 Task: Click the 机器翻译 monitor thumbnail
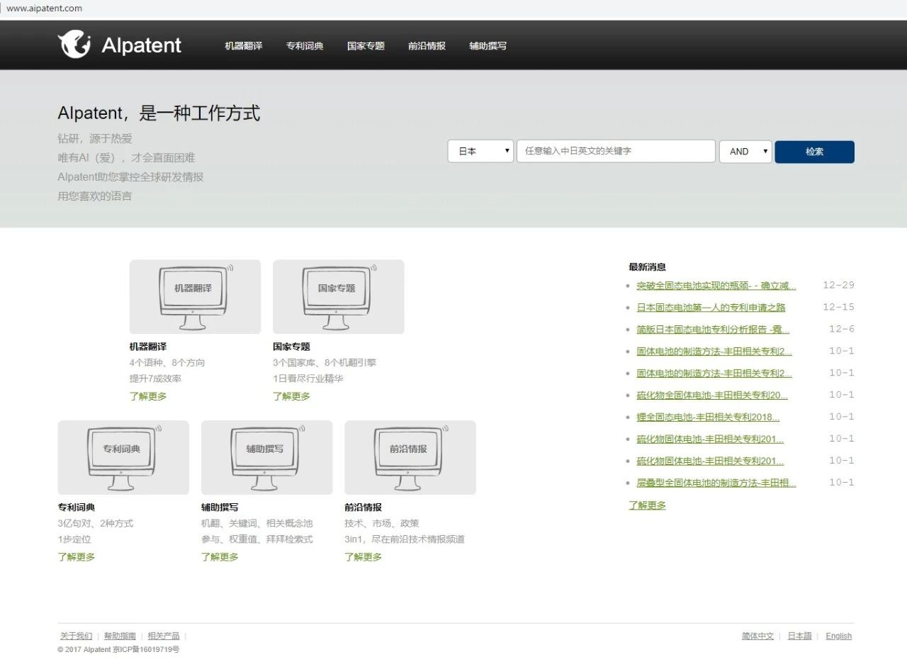click(195, 296)
